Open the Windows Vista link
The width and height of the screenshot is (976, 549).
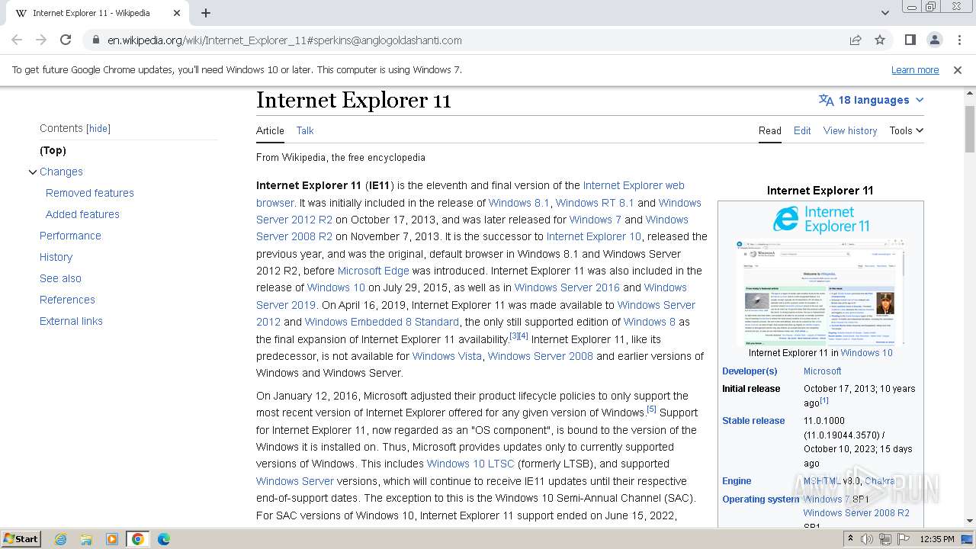point(447,356)
